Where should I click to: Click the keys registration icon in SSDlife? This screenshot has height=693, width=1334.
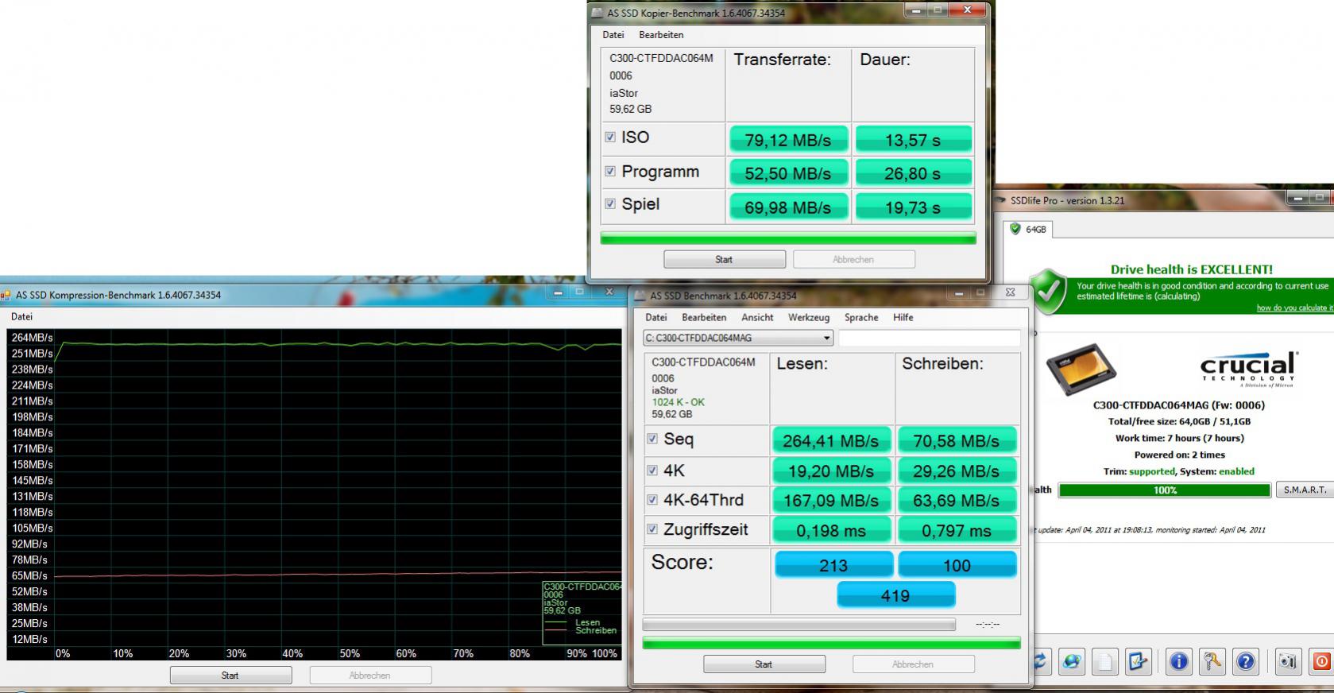[1212, 661]
